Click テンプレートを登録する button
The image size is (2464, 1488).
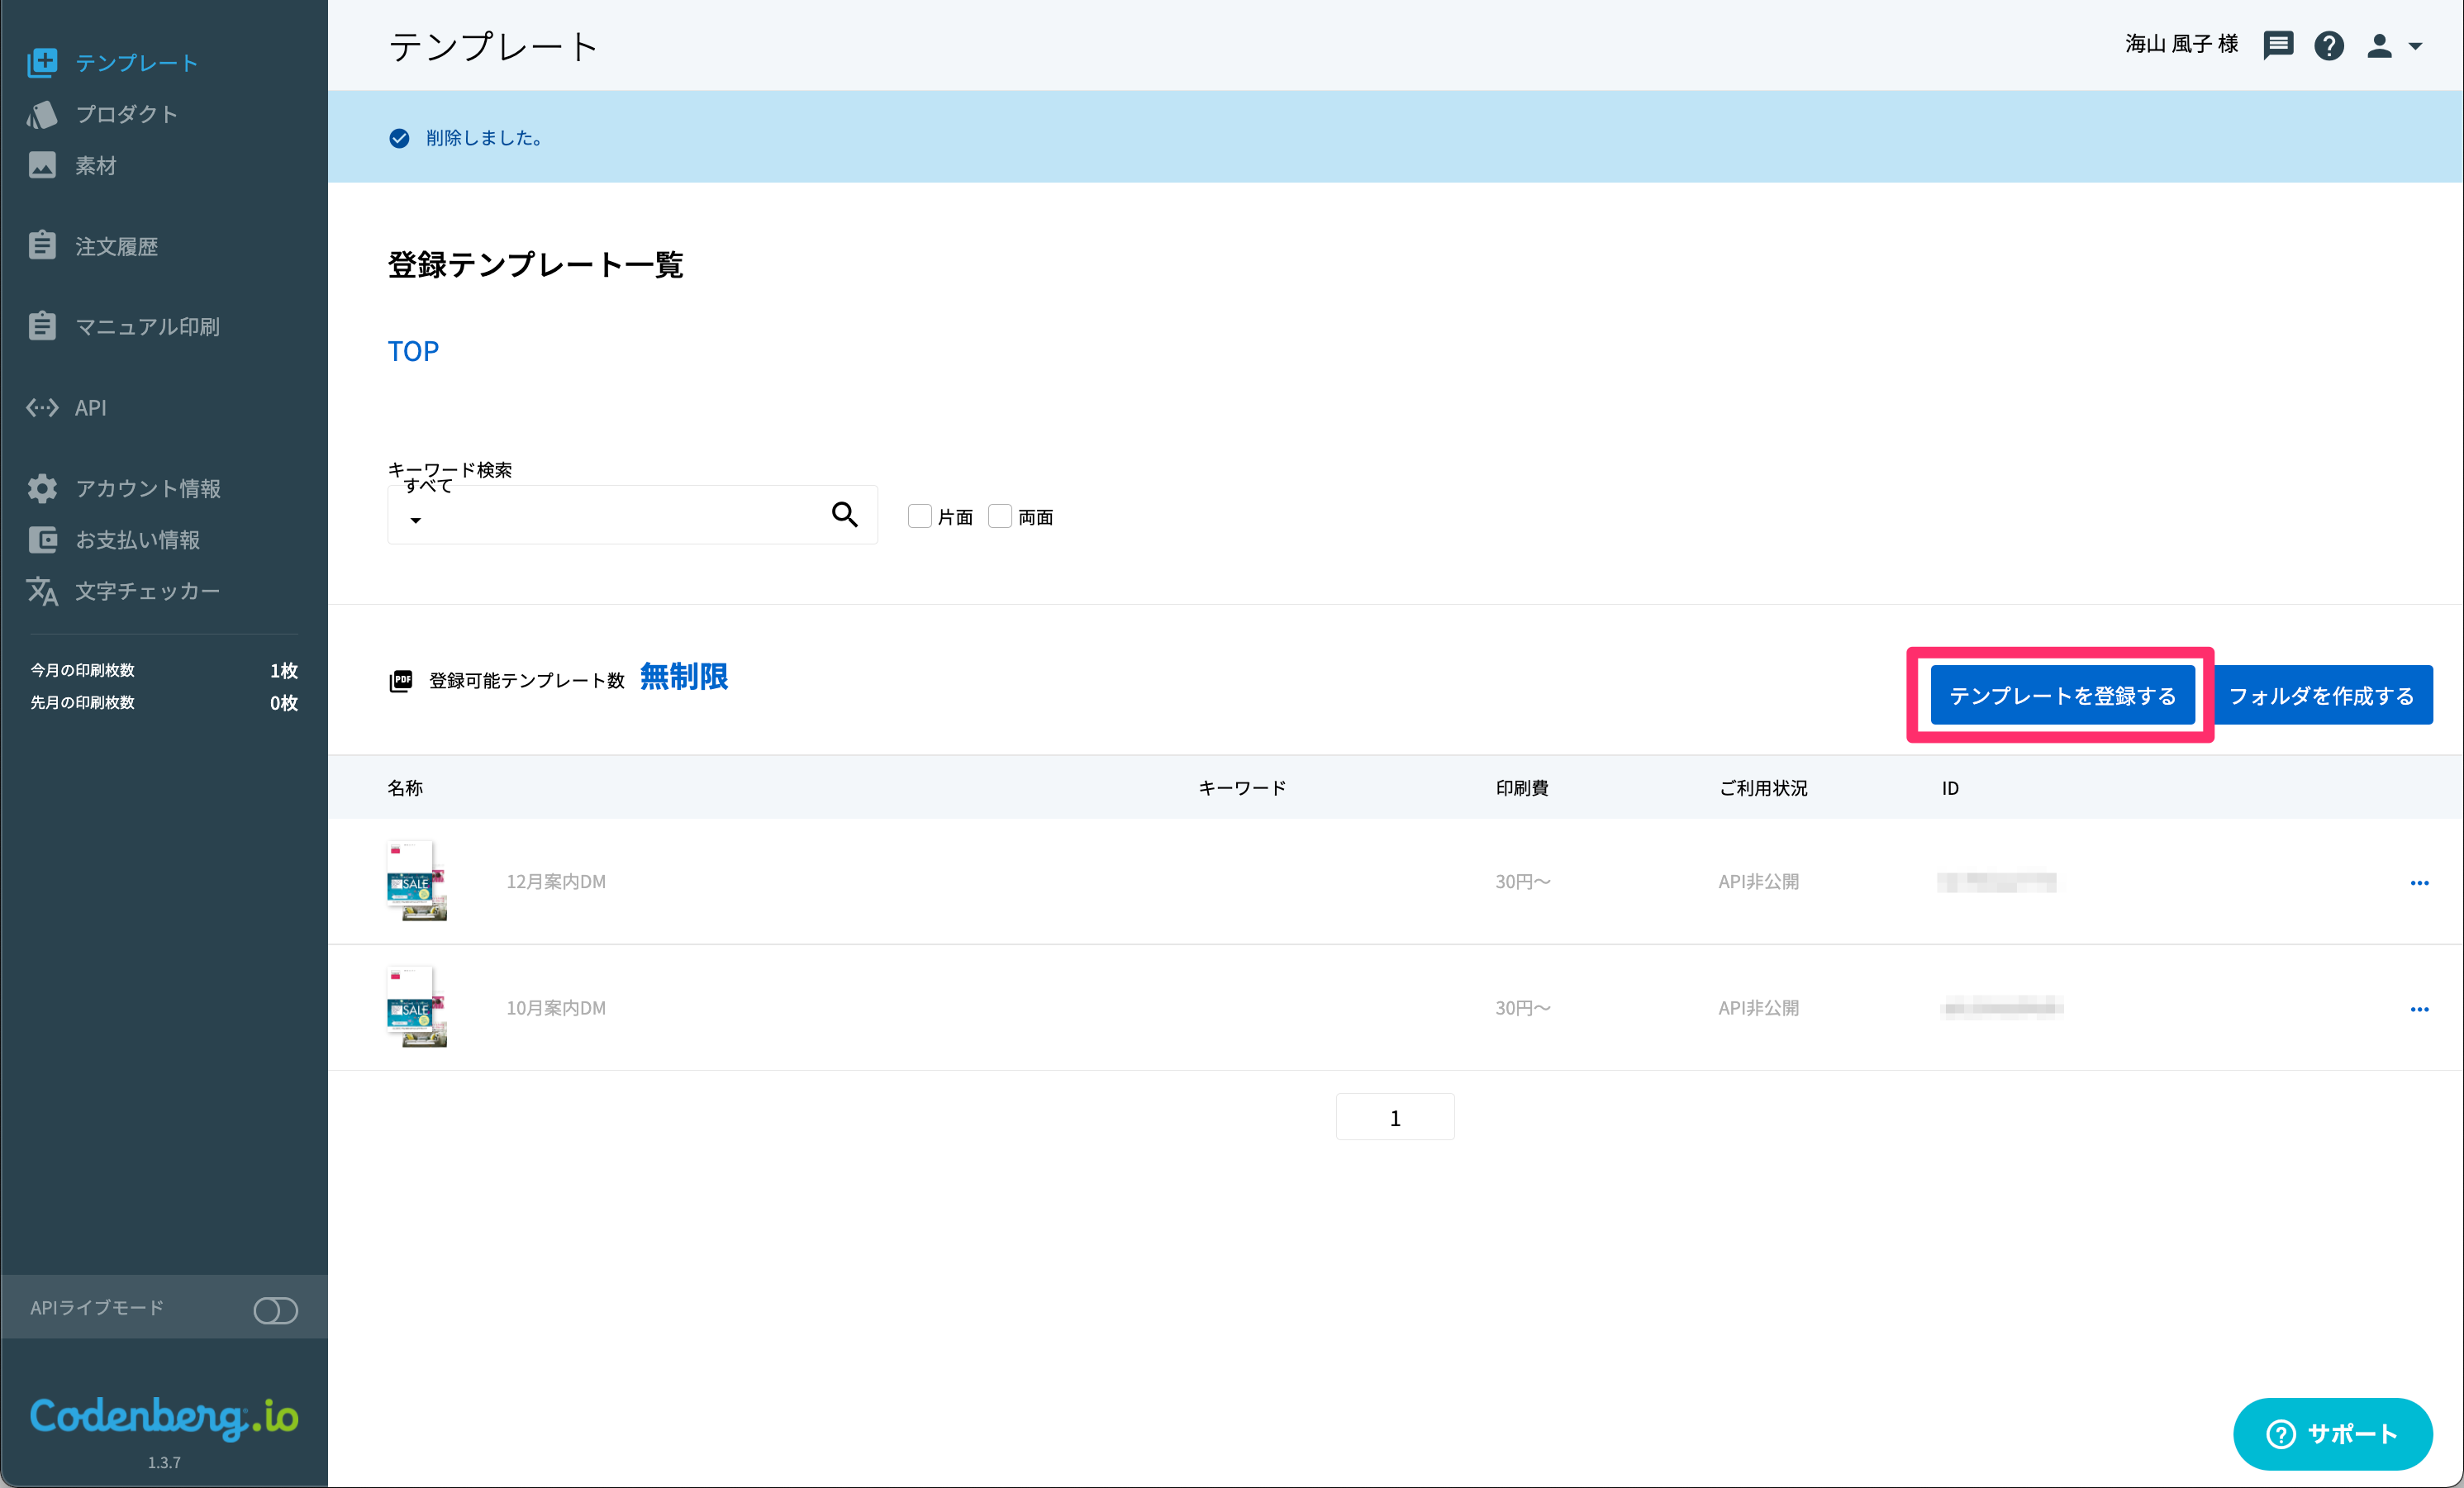[2063, 695]
